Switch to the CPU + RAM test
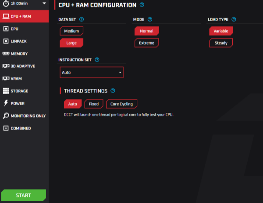Screen dimensions: 263x203 click(24, 16)
